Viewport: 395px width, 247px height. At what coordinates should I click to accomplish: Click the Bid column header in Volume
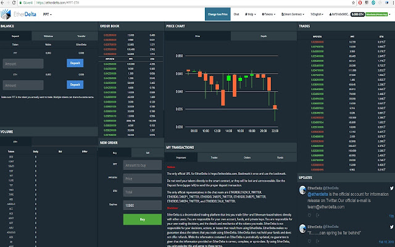click(x=60, y=151)
